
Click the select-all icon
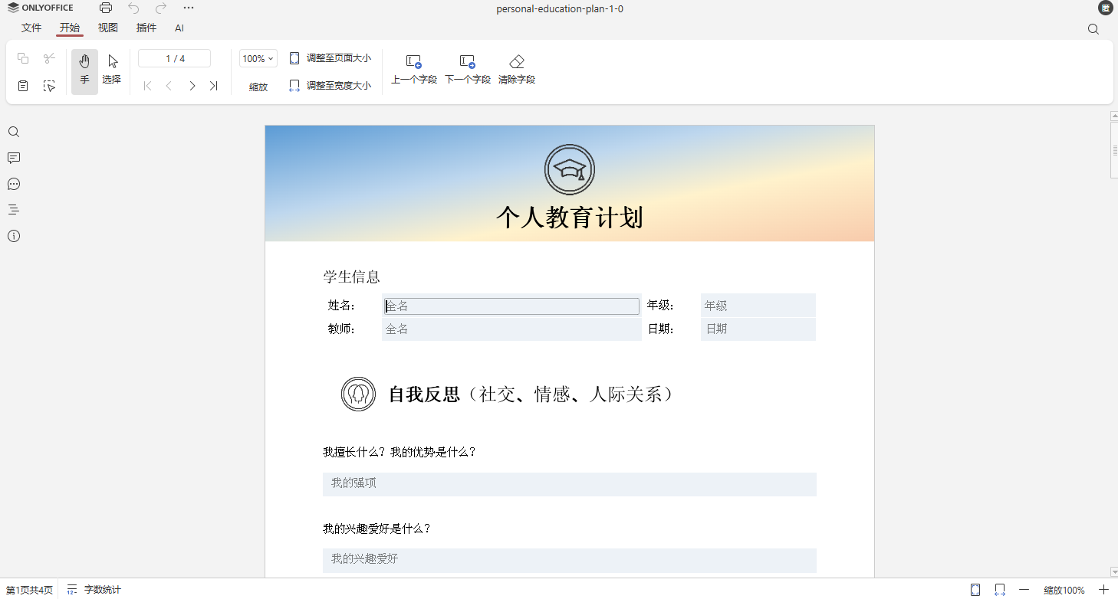(50, 87)
